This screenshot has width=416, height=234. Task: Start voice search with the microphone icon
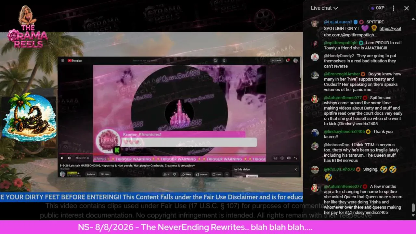pyautogui.click(x=224, y=60)
